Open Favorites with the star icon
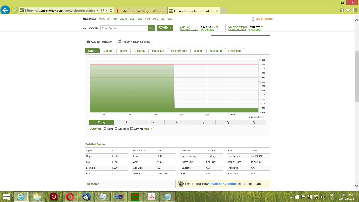 348,10
